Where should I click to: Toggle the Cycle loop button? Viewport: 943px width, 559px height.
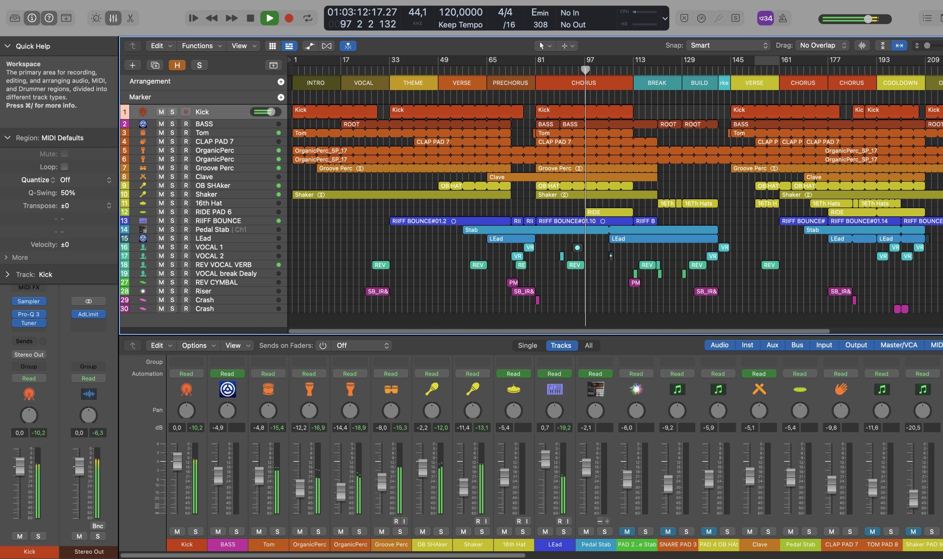[308, 18]
